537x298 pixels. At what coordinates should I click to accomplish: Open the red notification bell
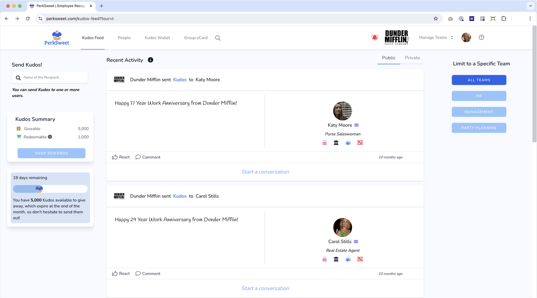(x=375, y=37)
